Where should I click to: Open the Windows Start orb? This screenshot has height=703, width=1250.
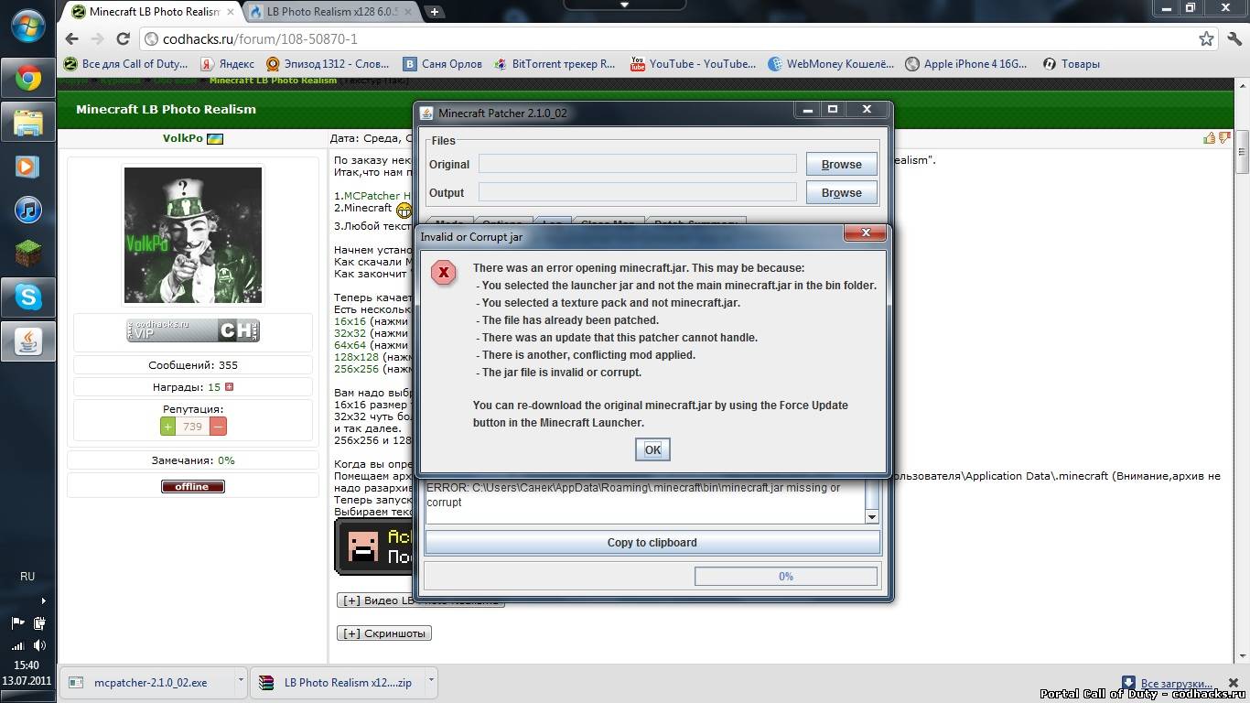tap(27, 25)
